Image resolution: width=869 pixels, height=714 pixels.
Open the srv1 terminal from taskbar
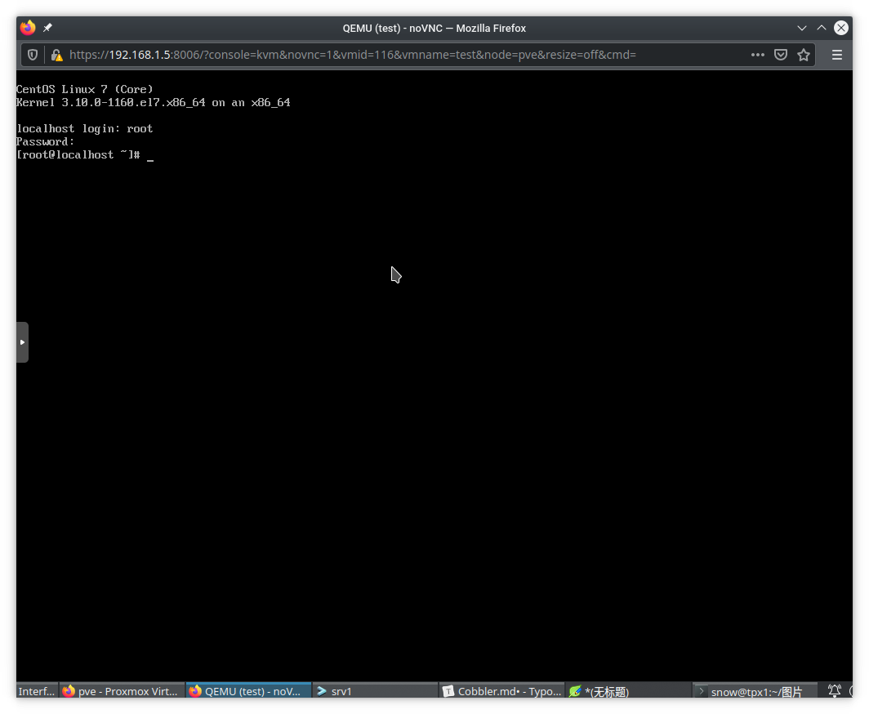tap(375, 691)
